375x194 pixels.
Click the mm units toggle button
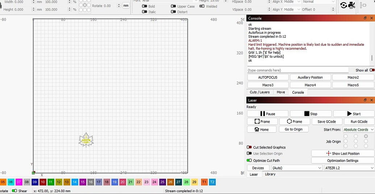click(126, 6)
